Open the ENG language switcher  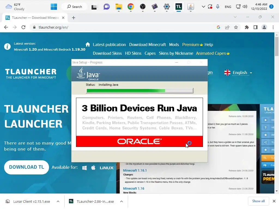(228, 7)
